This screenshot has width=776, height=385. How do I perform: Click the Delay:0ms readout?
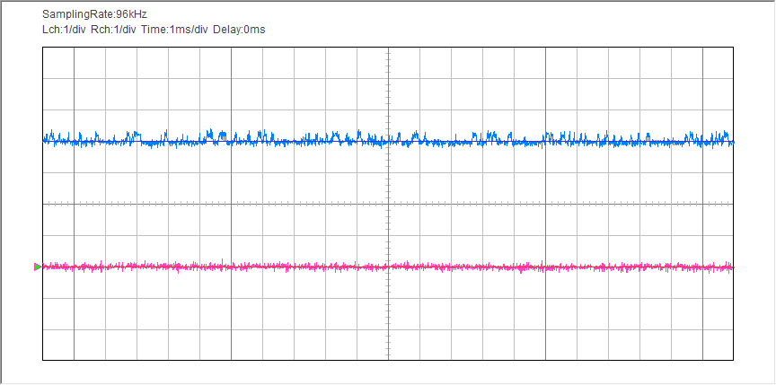tap(239, 30)
